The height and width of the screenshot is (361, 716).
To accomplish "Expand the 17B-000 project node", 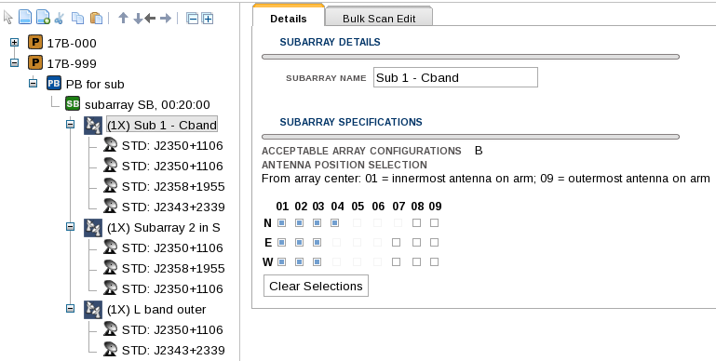I will coord(15,43).
